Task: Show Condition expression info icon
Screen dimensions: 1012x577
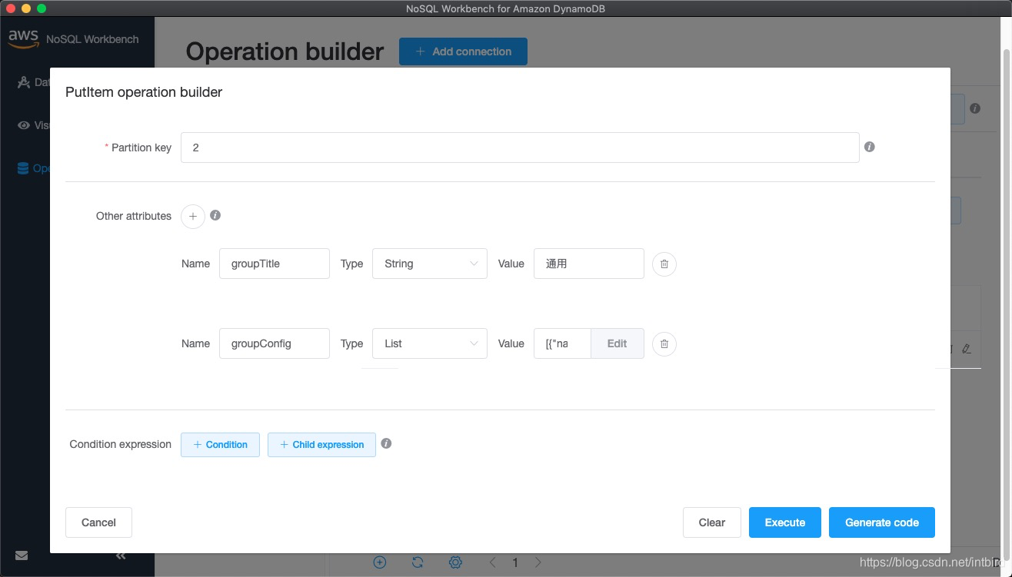Action: point(386,443)
